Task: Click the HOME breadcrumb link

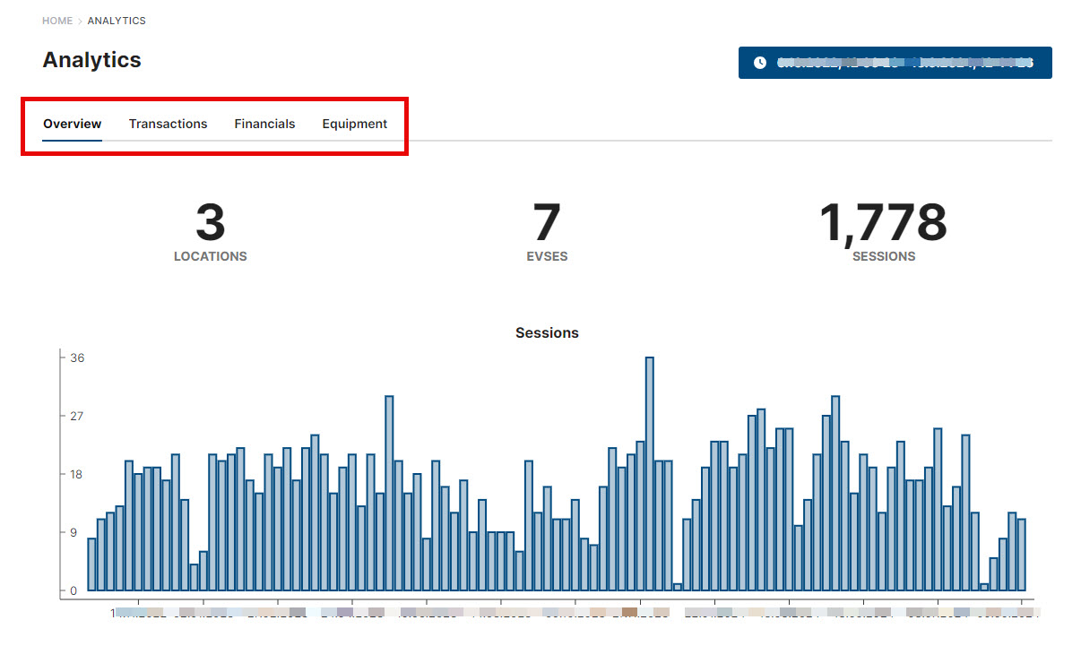Action: tap(57, 21)
